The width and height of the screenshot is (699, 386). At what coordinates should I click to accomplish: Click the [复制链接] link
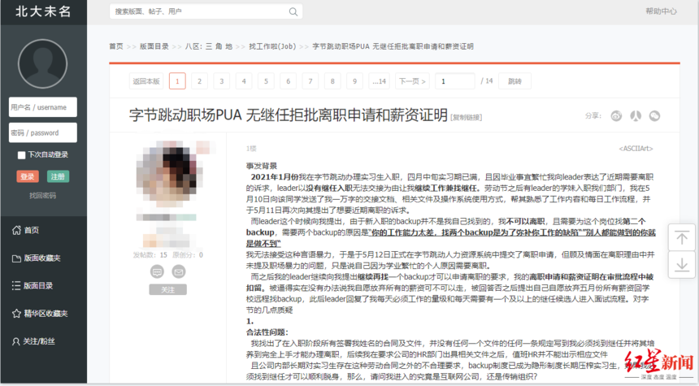click(x=467, y=117)
